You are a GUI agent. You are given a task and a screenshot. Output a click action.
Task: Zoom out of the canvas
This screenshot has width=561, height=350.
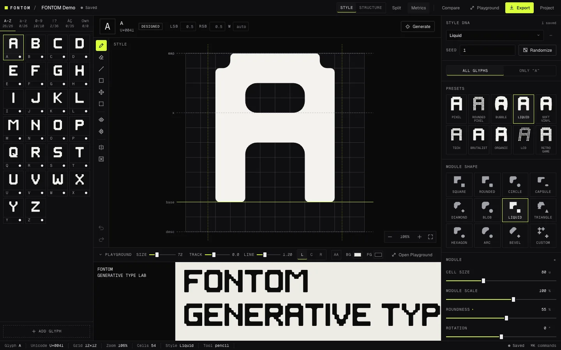(390, 237)
